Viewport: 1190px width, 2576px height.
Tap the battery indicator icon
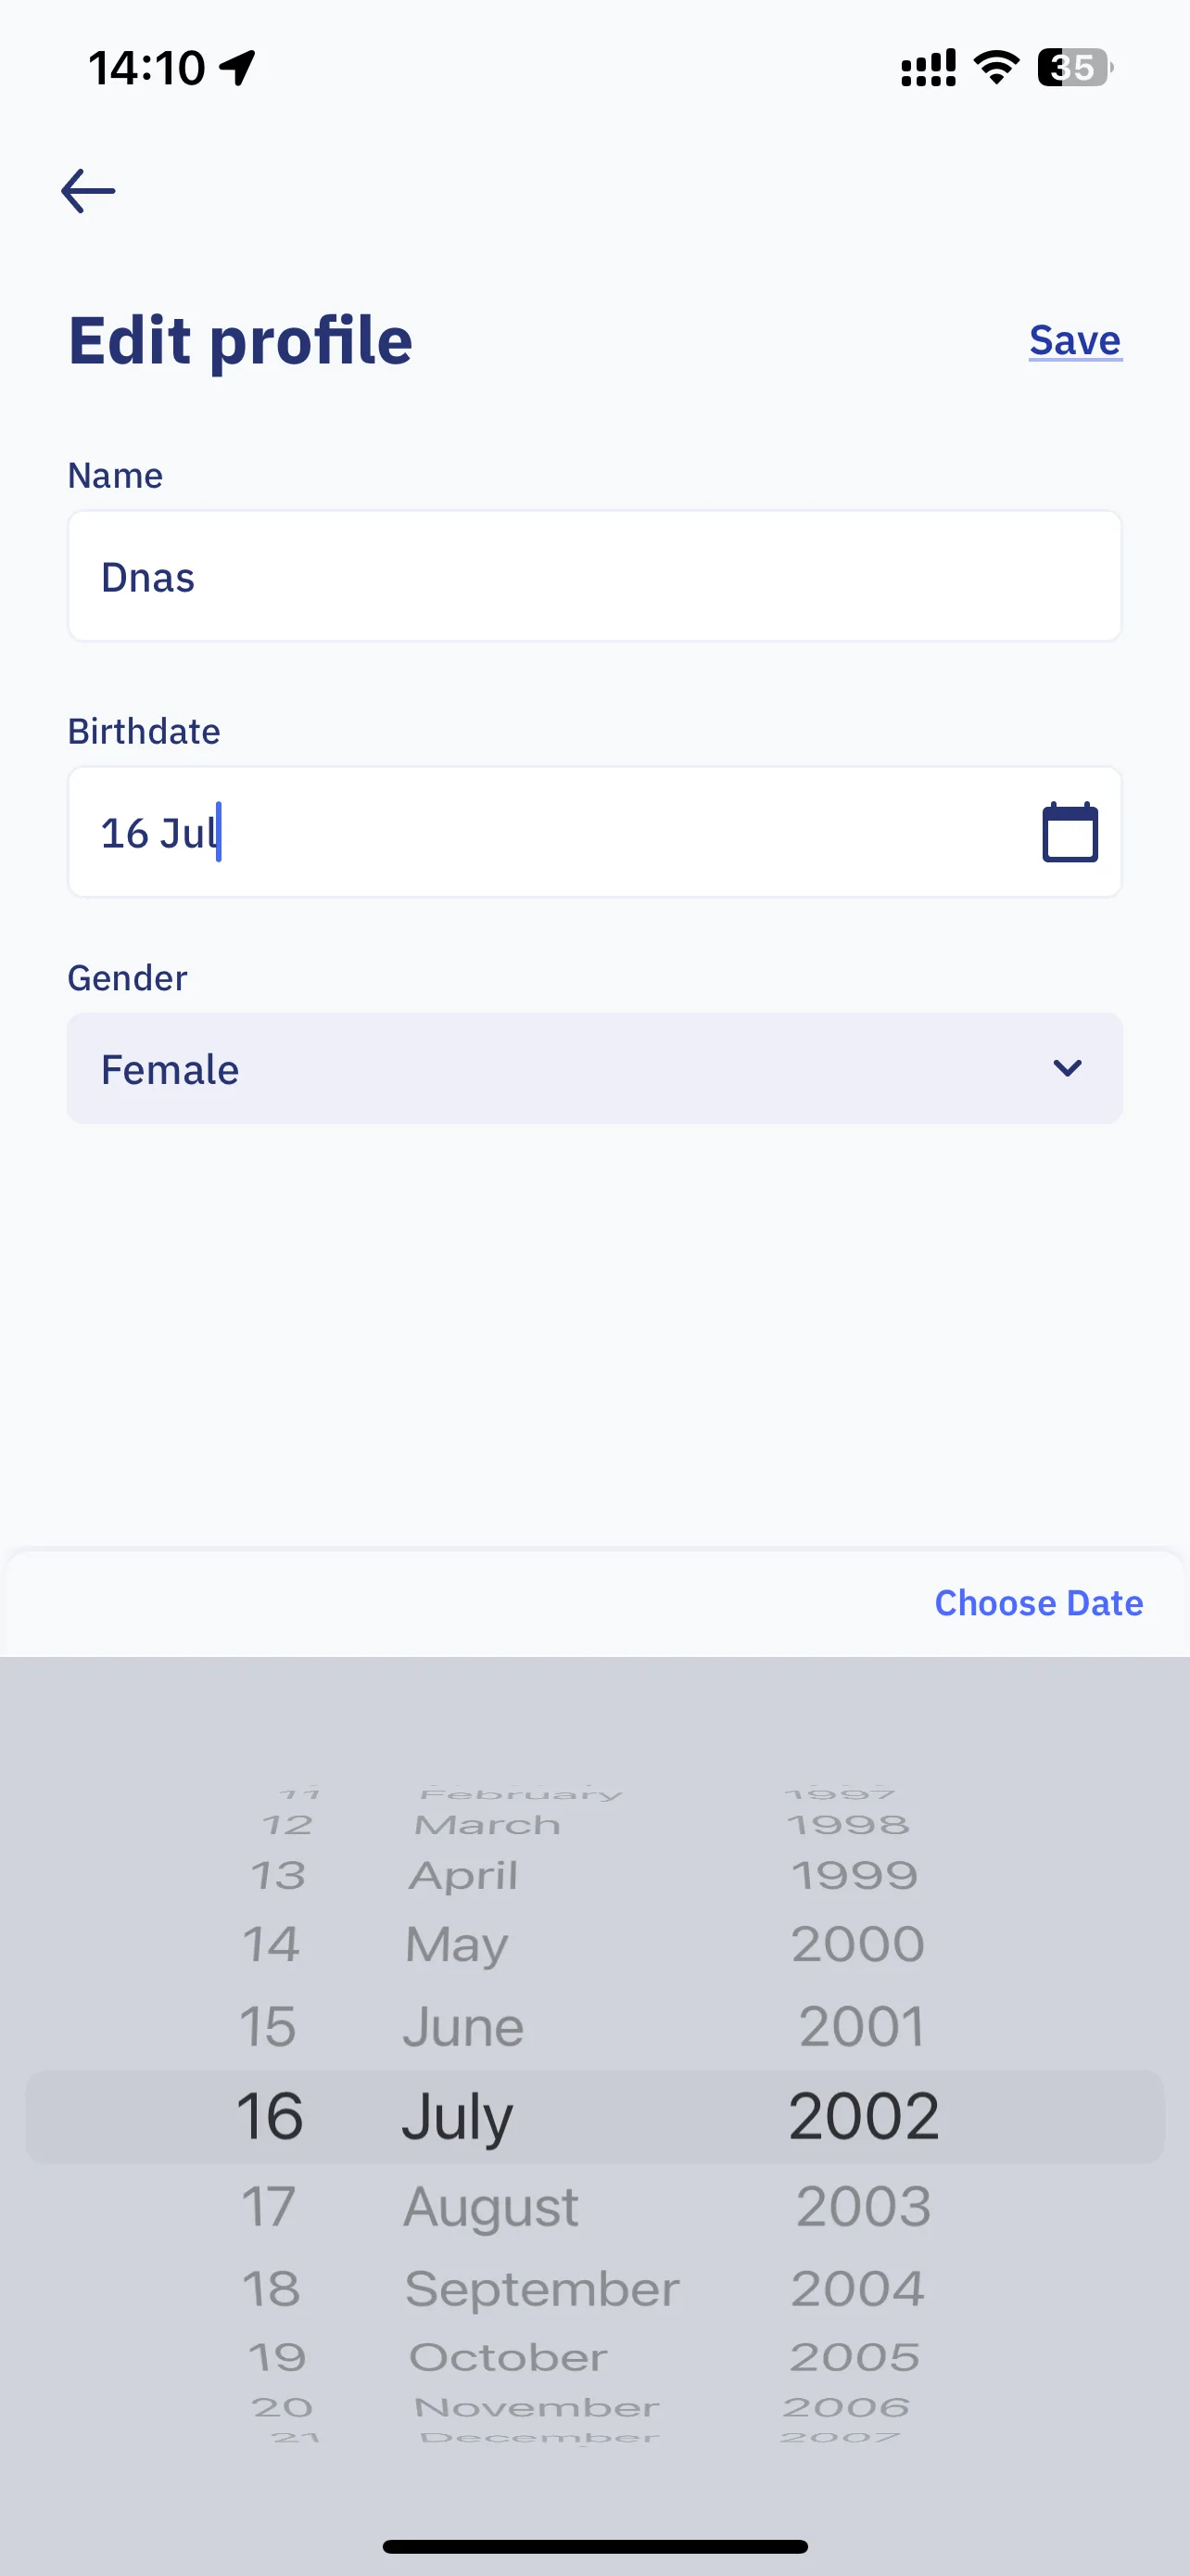click(x=1075, y=67)
